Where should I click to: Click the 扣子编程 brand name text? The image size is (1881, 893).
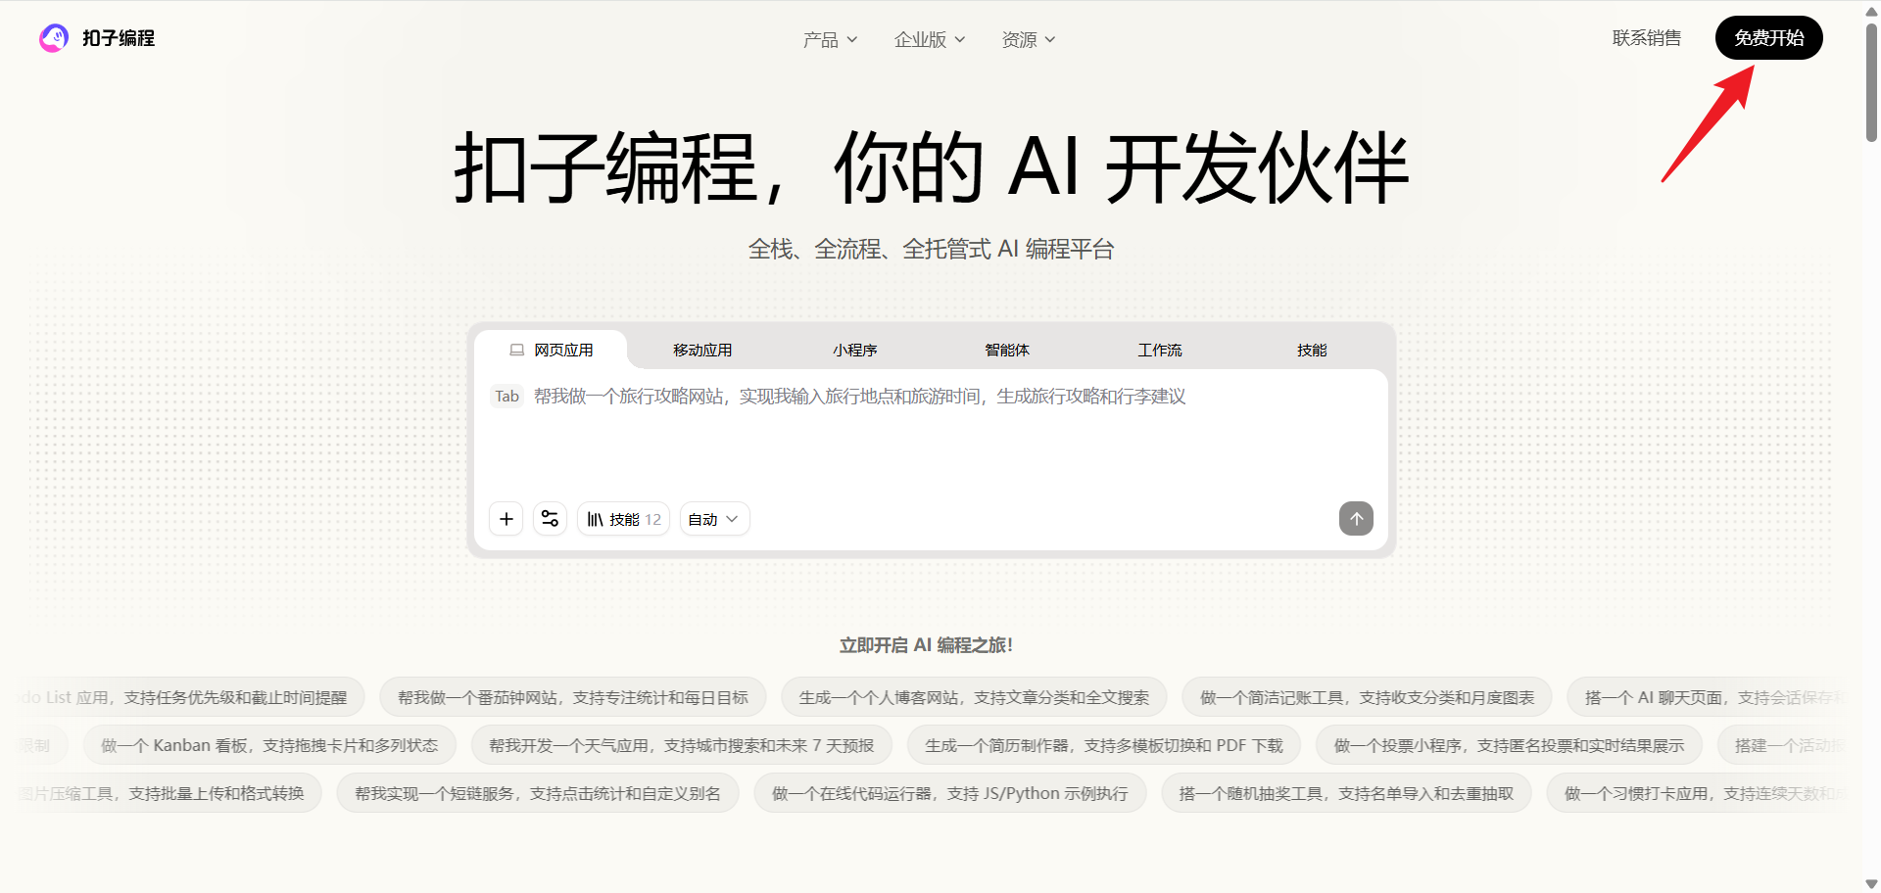click(119, 38)
